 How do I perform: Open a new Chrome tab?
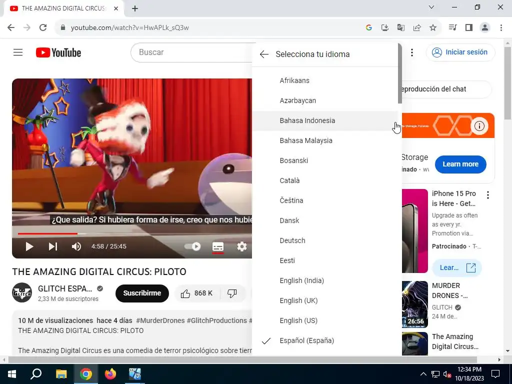pos(135,8)
